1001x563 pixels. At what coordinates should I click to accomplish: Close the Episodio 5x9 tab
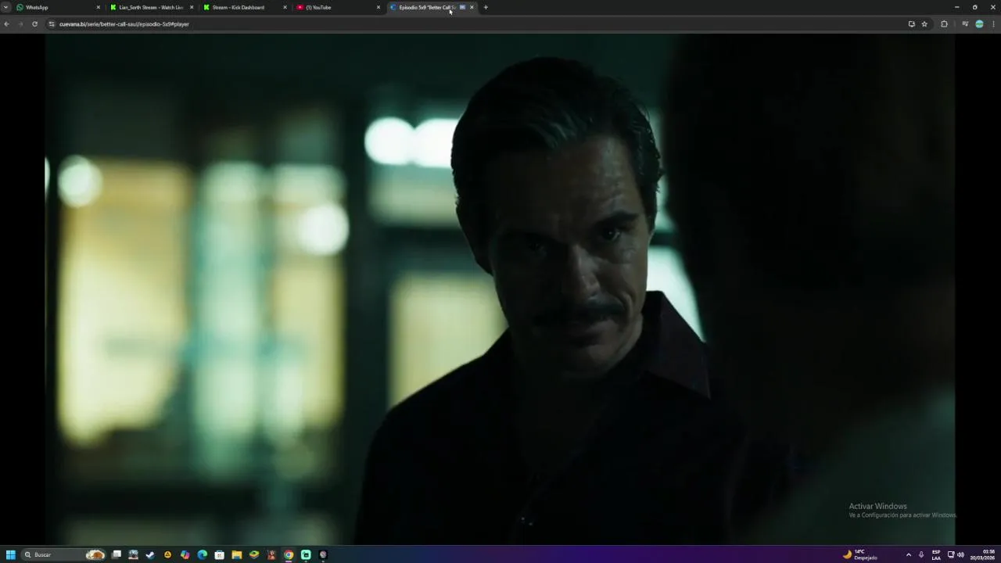472,7
